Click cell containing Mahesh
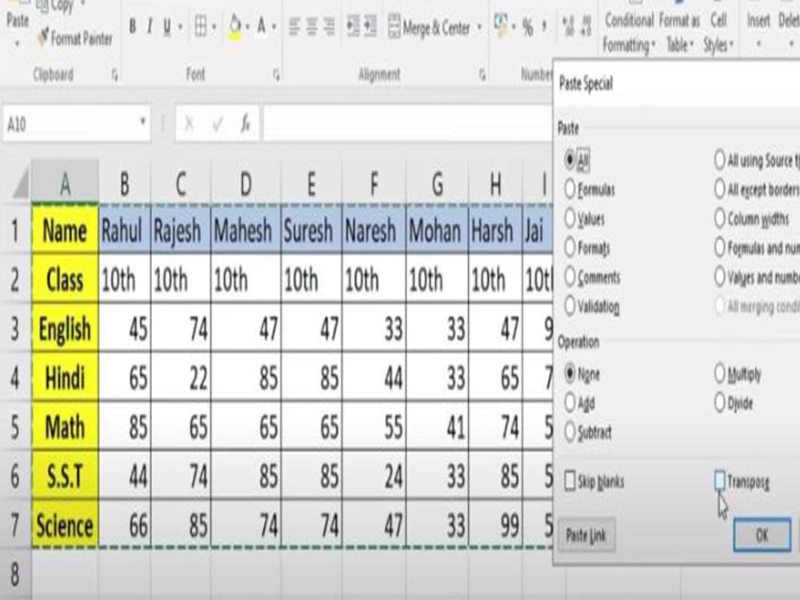Screen dimensions: 800x600 click(246, 230)
